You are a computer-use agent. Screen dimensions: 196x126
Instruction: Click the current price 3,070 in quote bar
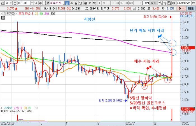(x=11, y=8)
